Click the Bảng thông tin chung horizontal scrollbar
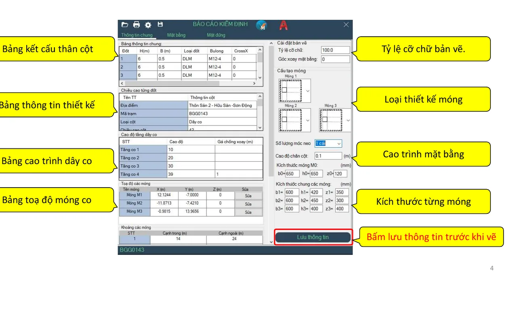Image resolution: width=517 pixels, height=313 pixels. pyautogui.click(x=188, y=83)
